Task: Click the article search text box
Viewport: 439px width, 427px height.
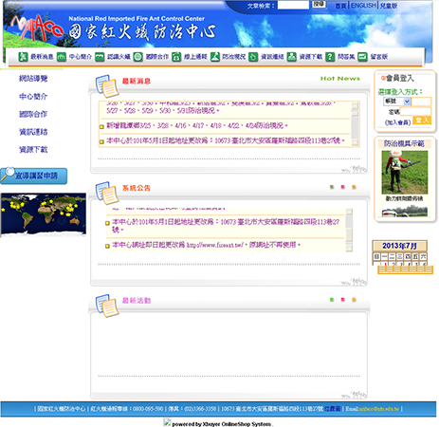Action: tap(293, 5)
